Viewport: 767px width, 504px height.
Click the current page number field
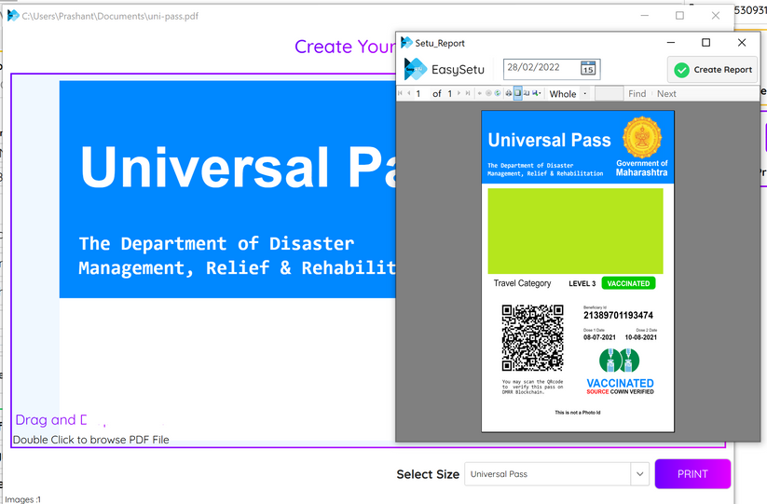[x=421, y=93]
